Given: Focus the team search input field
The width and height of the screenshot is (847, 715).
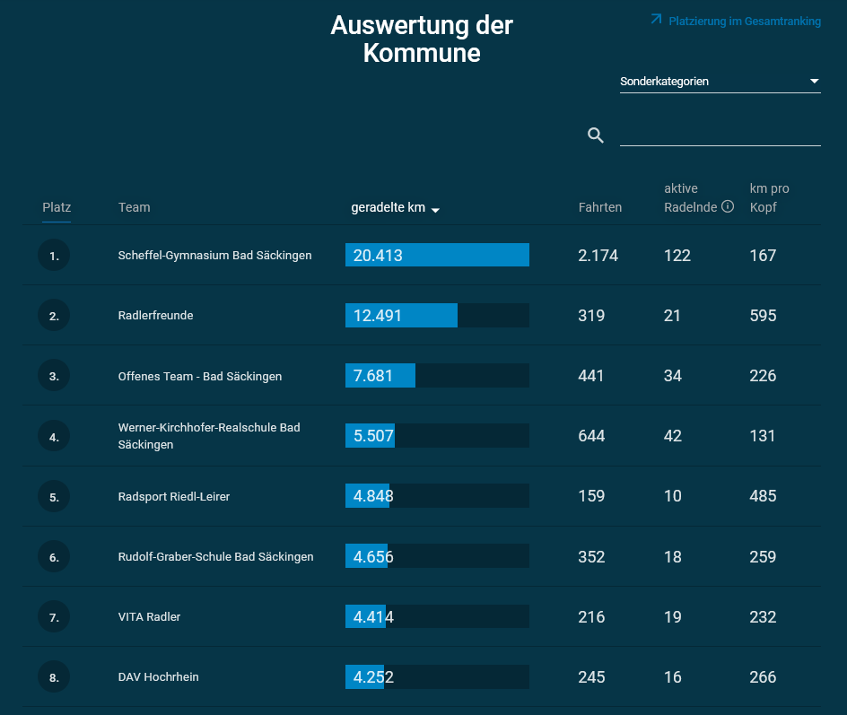Looking at the screenshot, I should coord(720,135).
